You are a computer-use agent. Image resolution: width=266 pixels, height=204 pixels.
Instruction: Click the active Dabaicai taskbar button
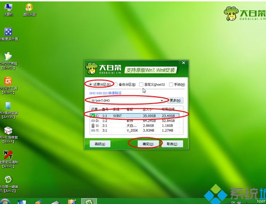coord(89,201)
